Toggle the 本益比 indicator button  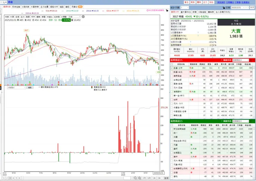point(49,17)
